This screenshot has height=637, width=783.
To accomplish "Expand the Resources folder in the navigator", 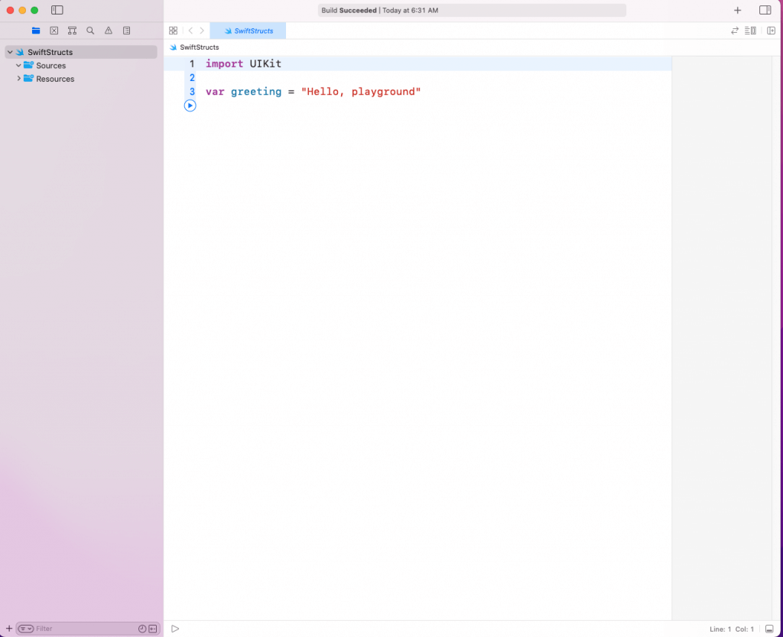I will (18, 79).
